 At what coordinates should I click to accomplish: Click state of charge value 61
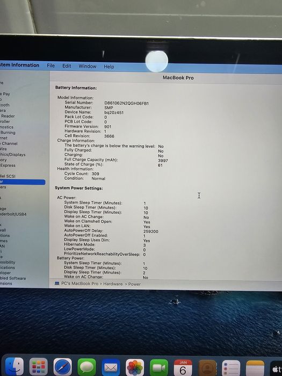point(160,165)
